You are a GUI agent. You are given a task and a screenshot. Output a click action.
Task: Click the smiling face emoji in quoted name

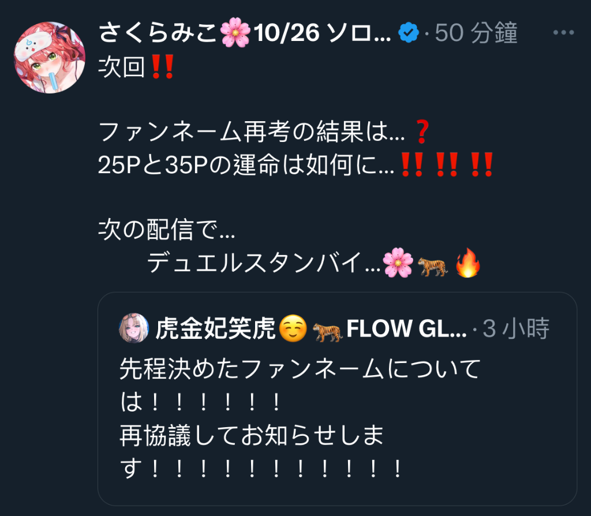coord(293,328)
